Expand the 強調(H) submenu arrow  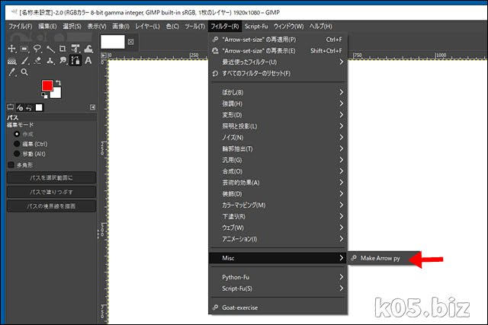pyautogui.click(x=341, y=104)
